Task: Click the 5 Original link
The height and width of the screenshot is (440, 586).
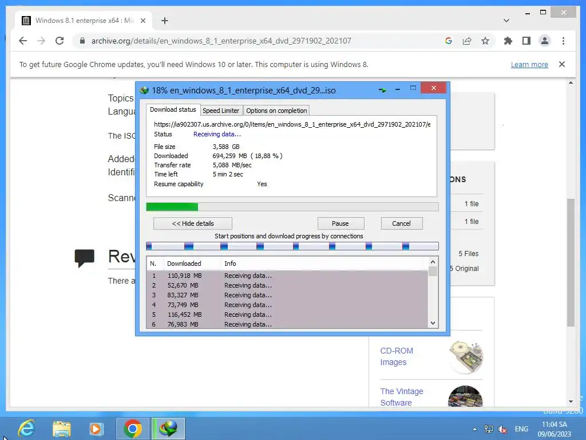Action: [464, 269]
